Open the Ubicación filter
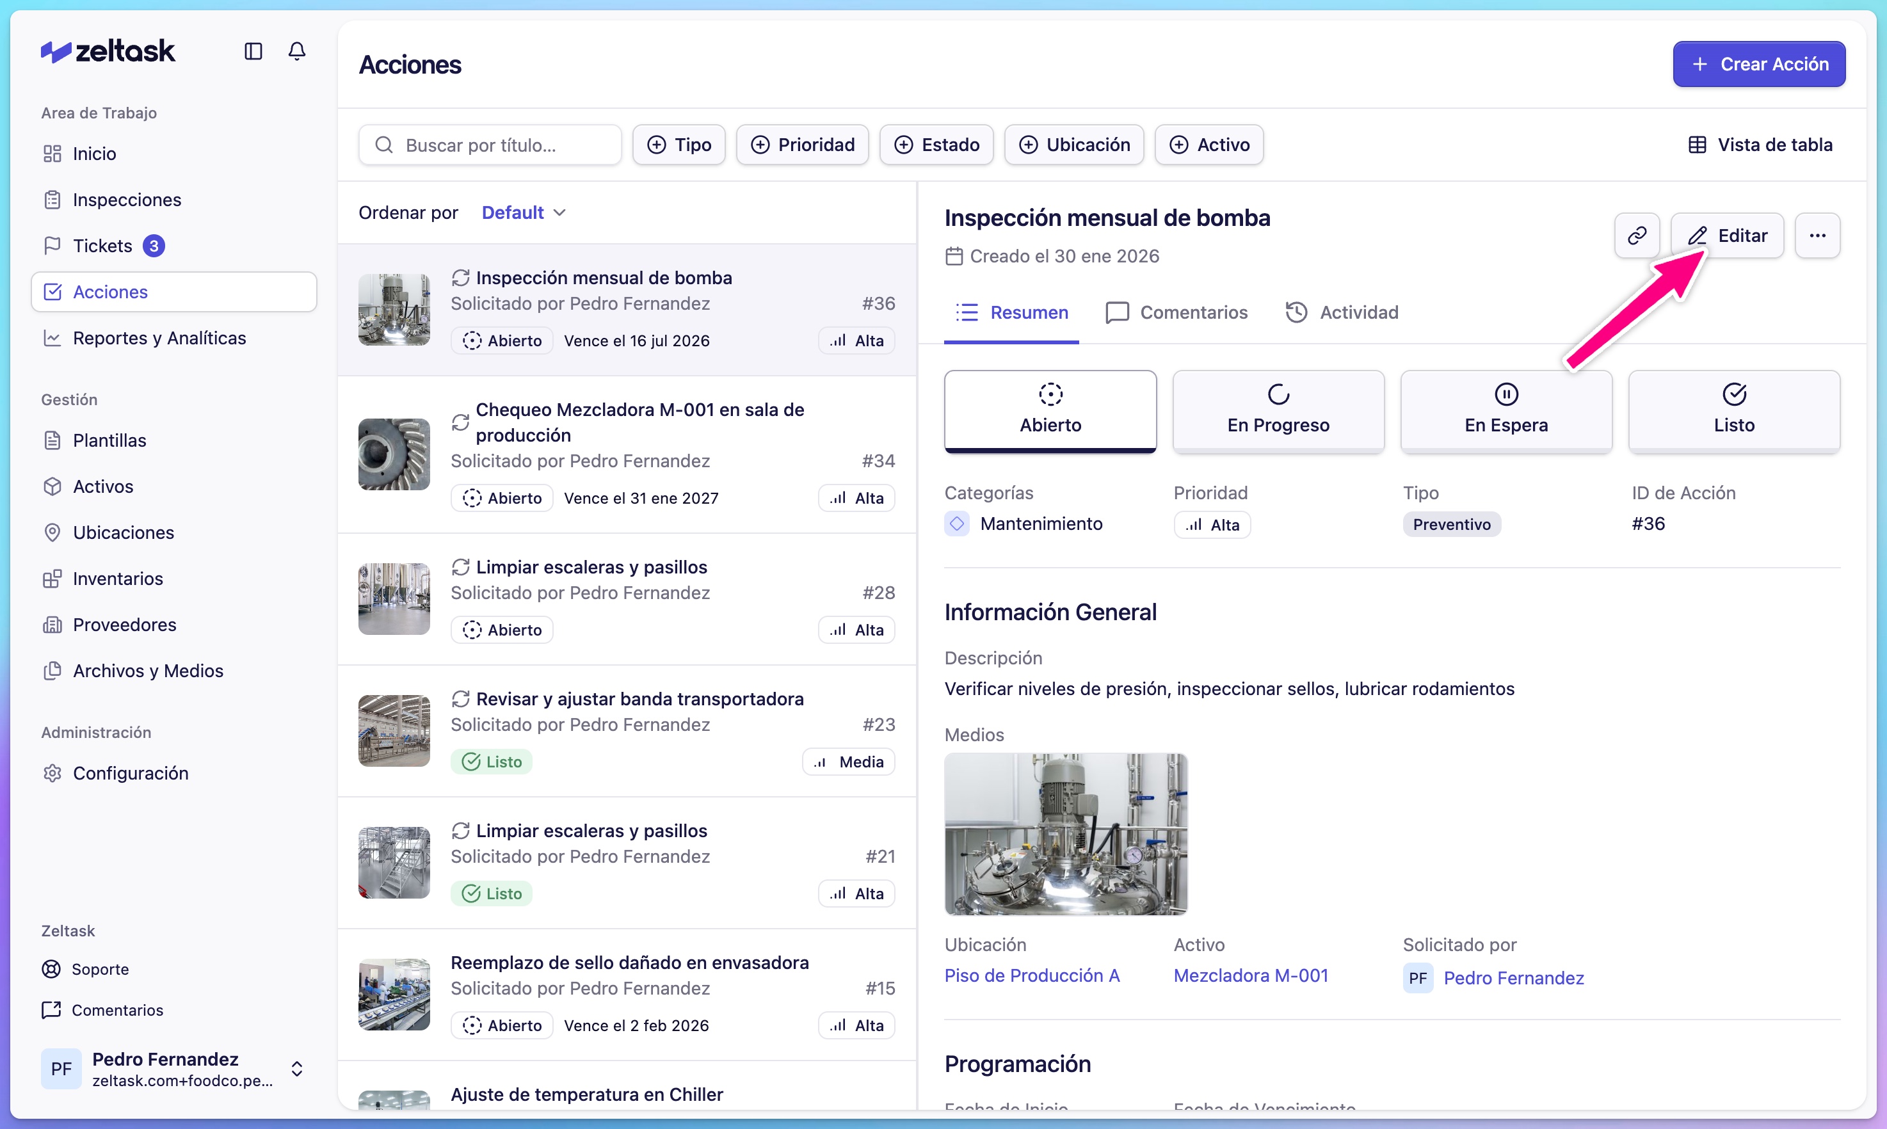The image size is (1887, 1129). point(1074,145)
